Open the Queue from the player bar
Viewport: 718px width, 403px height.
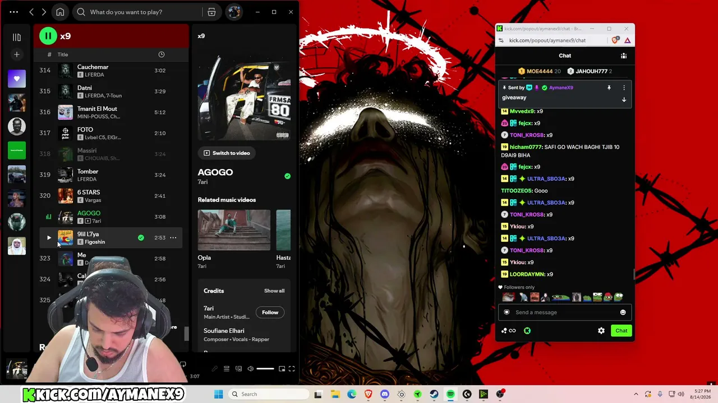(x=227, y=368)
